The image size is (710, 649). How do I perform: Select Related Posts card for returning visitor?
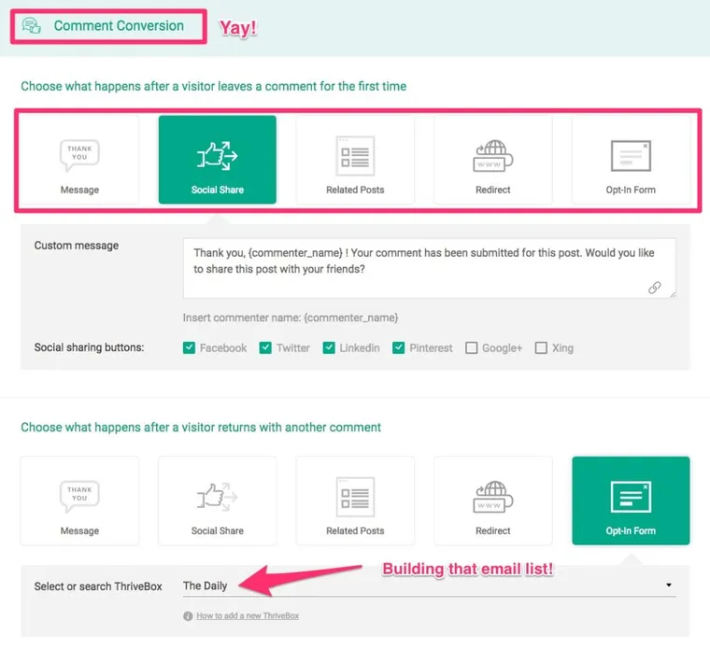click(x=355, y=501)
